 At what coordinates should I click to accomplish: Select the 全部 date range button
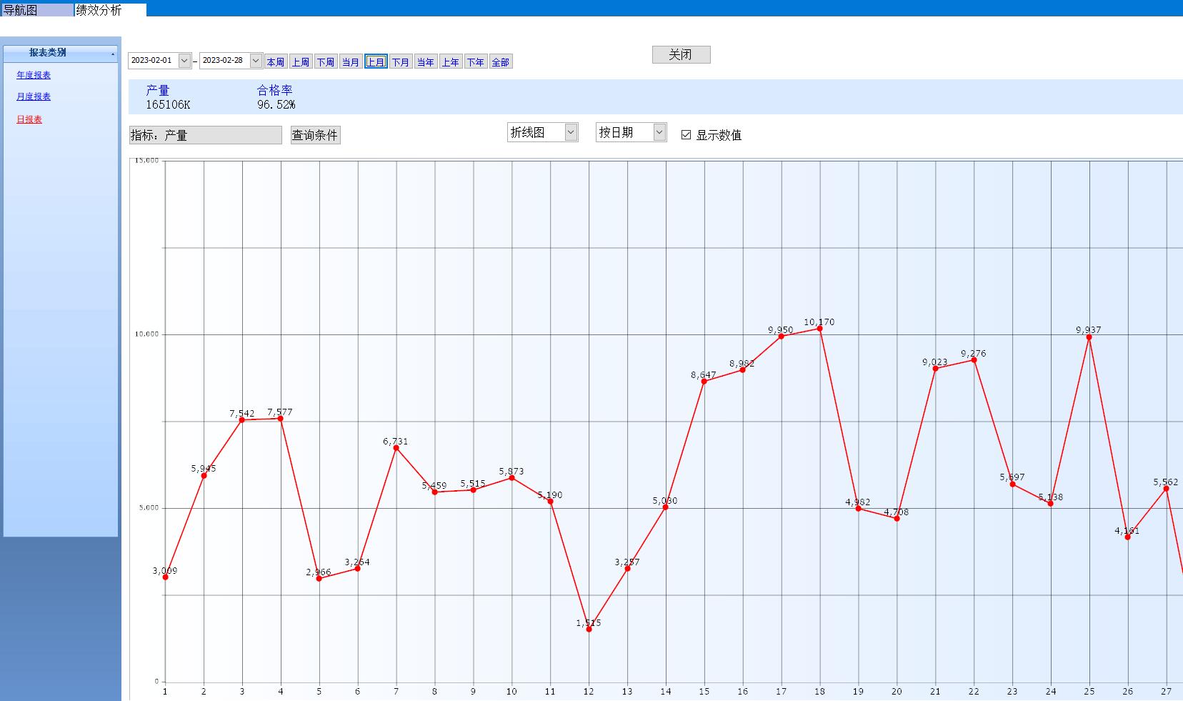tap(501, 62)
